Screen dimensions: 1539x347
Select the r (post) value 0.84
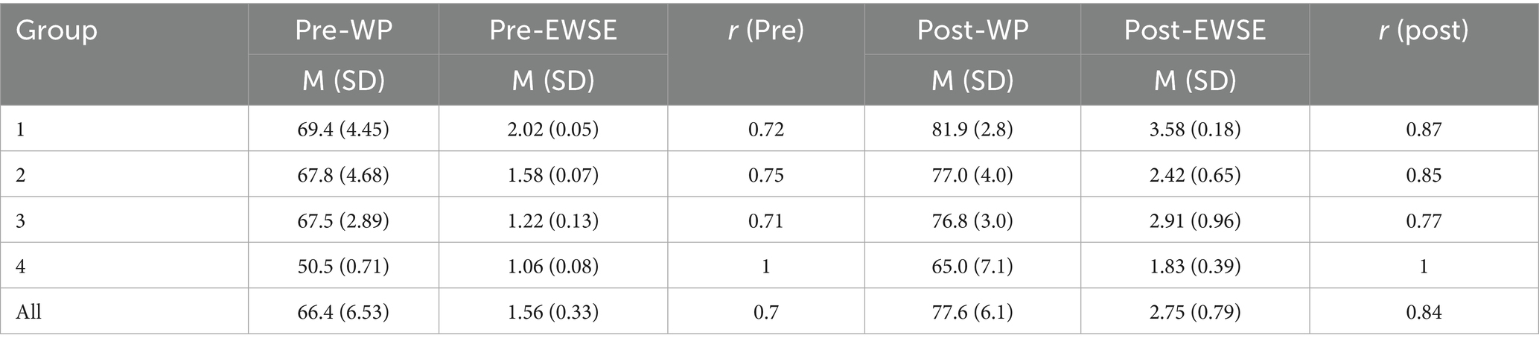point(1424,312)
